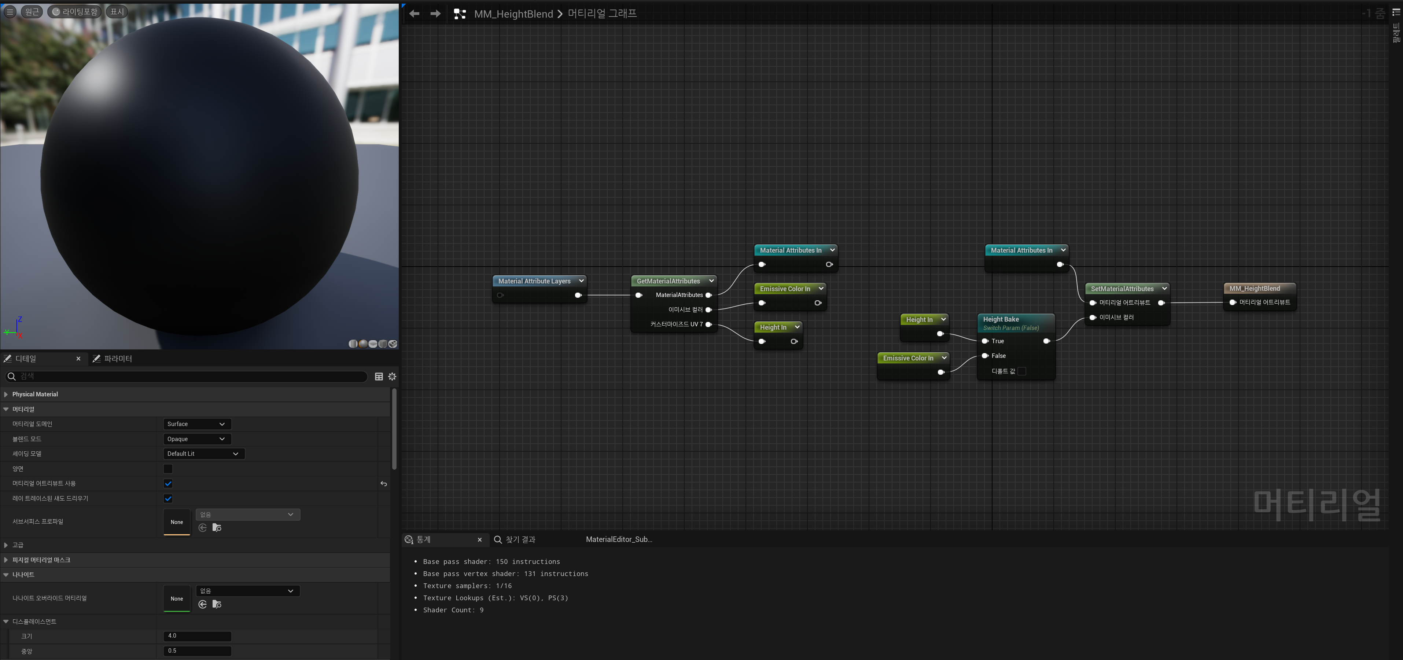1403x660 pixels.
Task: Click the 라이팅포함 view mode button
Action: point(75,11)
